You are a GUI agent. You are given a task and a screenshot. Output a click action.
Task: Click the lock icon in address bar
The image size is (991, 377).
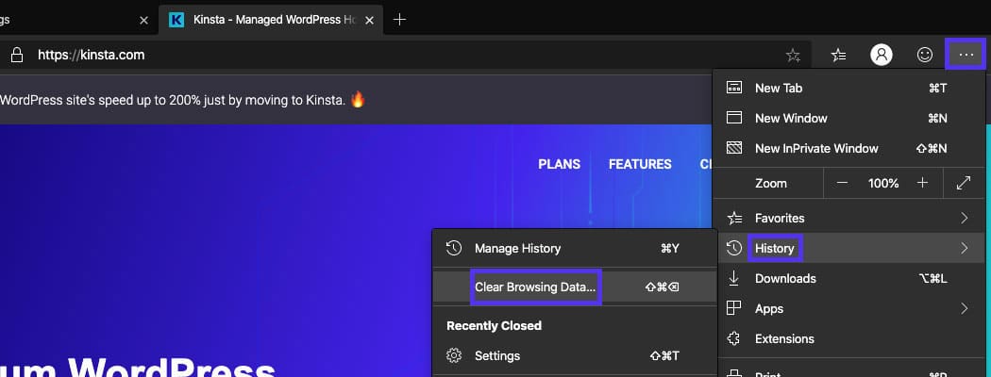point(16,55)
